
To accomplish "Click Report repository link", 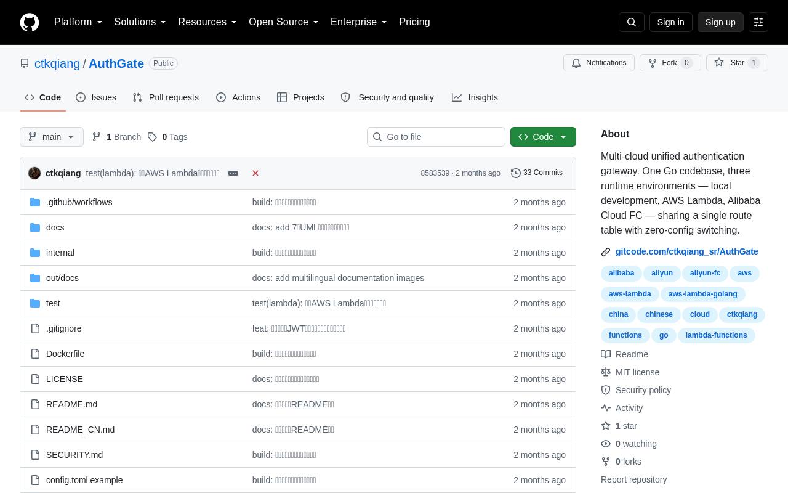I will pos(633,479).
